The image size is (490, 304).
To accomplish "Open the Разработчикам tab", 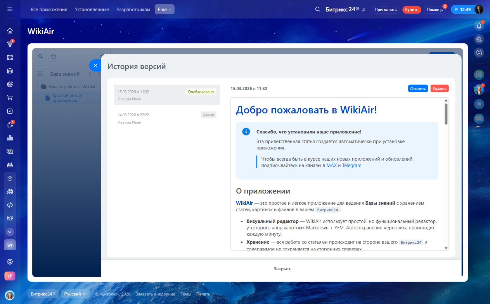I will point(133,9).
